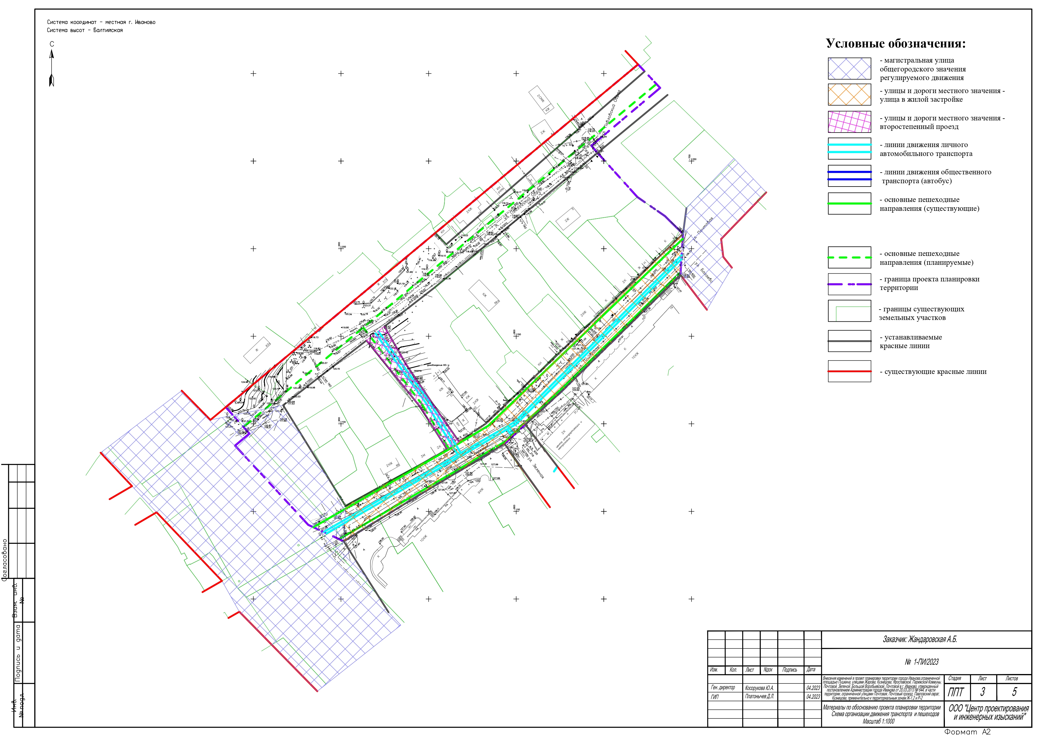The width and height of the screenshot is (1041, 736).
Task: Click the text "Система высот - Балтийская"
Action: coord(85,30)
